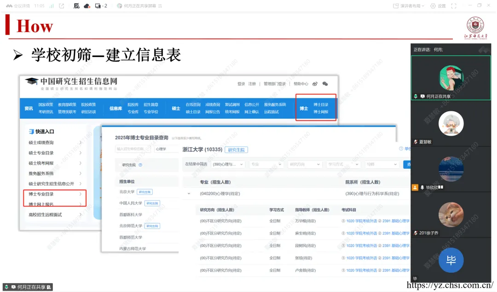497x292 pixels.
Task: Select 夏慧敏's avatar thumbnail
Action: tap(451, 124)
